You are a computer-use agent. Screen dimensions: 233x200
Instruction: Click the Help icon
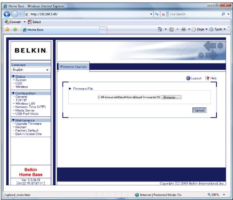207,78
